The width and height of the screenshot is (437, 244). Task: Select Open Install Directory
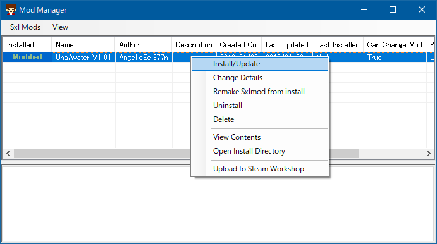pyautogui.click(x=260, y=151)
